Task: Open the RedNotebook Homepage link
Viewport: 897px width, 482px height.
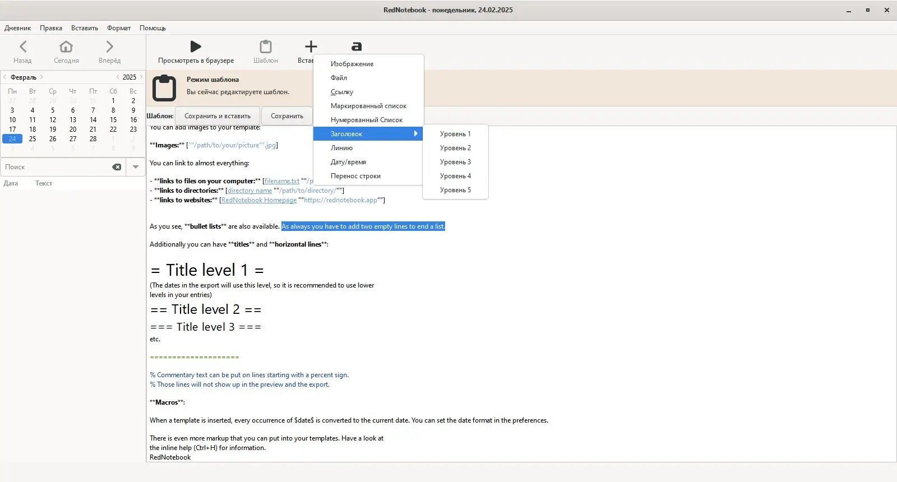Action: 258,200
